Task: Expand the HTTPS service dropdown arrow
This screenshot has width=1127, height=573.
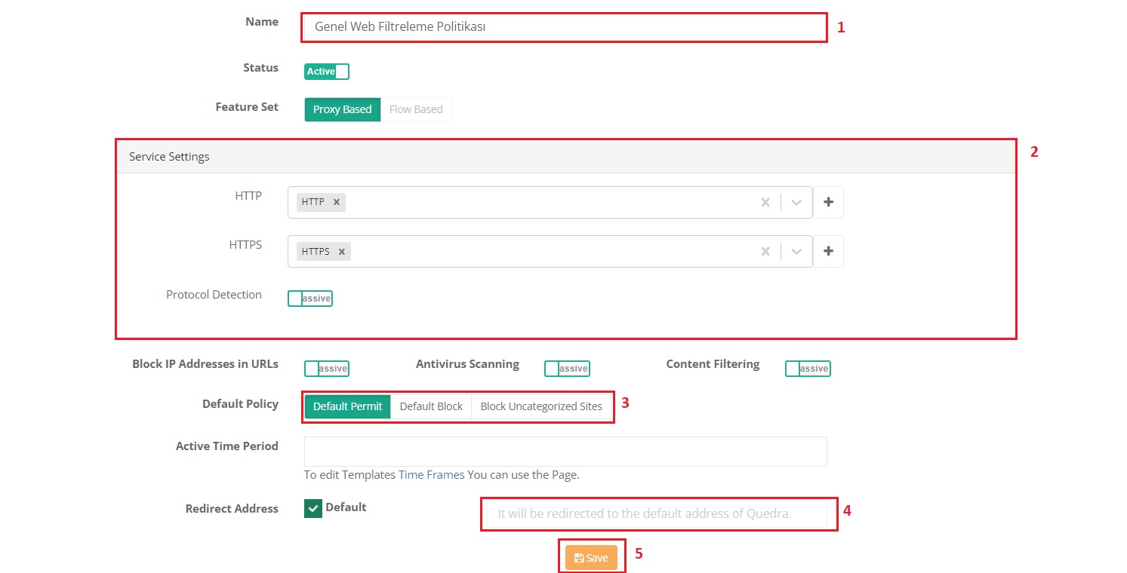Action: [x=796, y=252]
